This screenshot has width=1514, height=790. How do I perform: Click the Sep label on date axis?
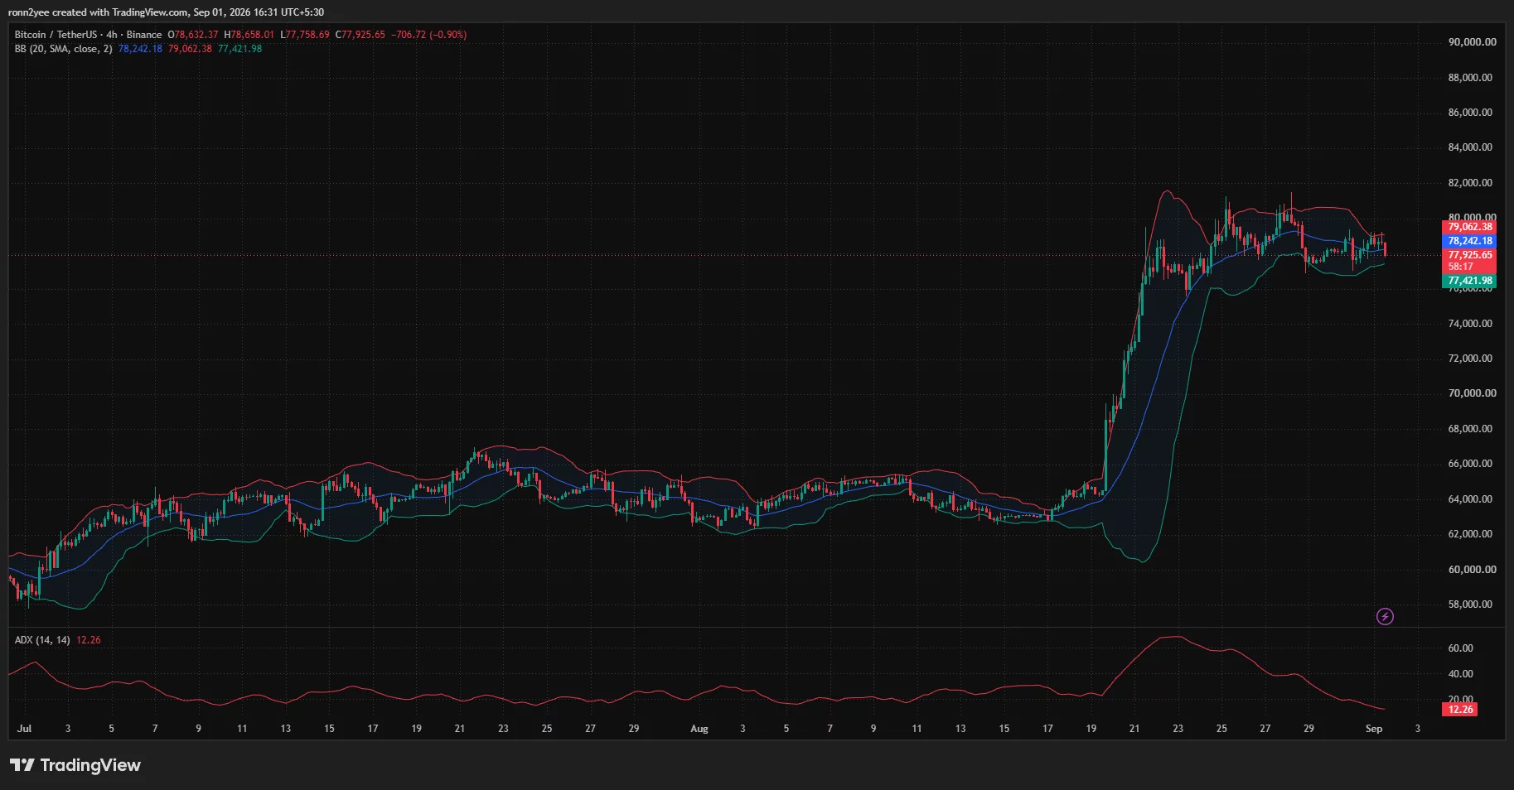click(1374, 729)
